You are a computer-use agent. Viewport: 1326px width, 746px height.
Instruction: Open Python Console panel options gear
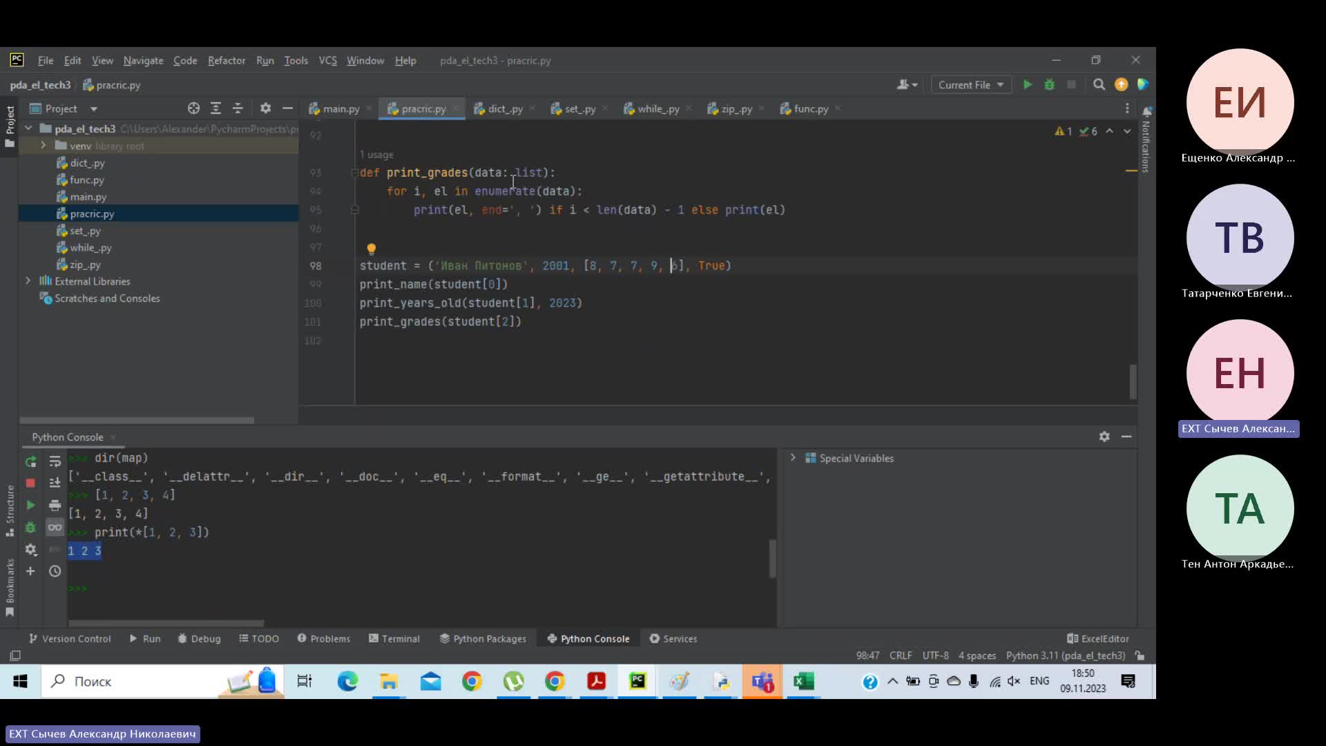point(1104,437)
